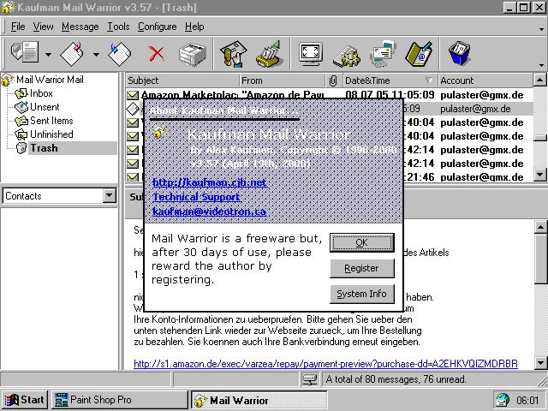Image resolution: width=548 pixels, height=411 pixels.
Task: Click the blue trash bin toolbar icon
Action: point(460,53)
